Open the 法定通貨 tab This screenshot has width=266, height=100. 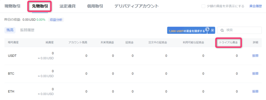point(68,6)
